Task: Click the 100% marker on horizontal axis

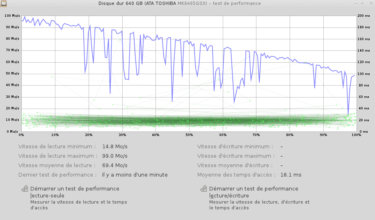Action: [355, 135]
